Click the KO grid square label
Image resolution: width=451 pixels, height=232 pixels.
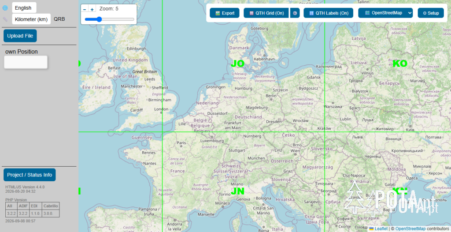coord(400,64)
